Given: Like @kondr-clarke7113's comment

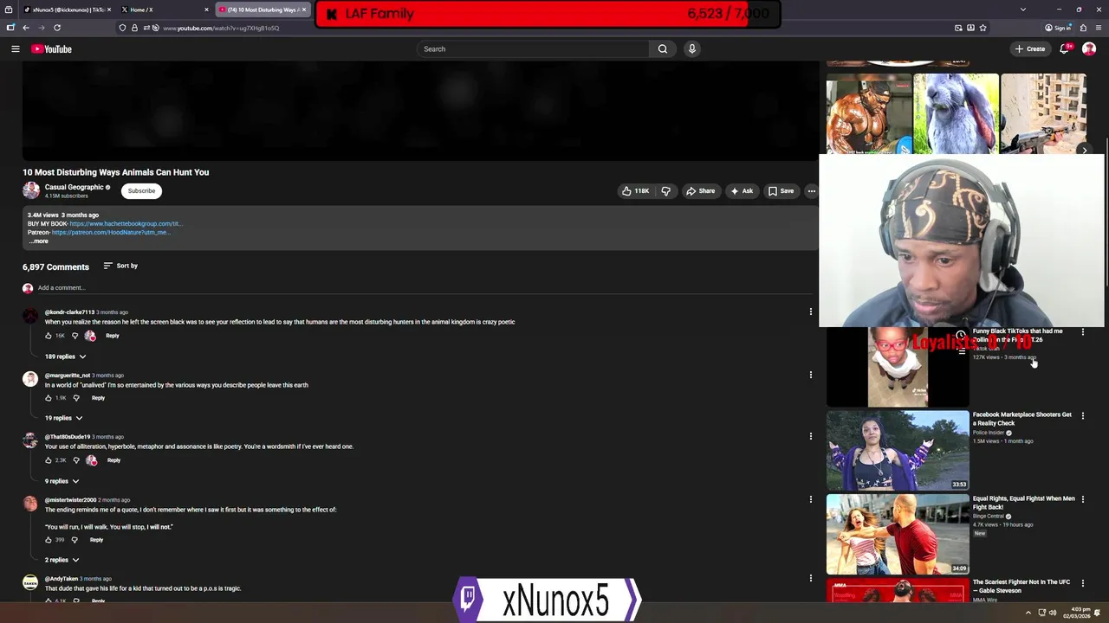Looking at the screenshot, I should click(49, 336).
